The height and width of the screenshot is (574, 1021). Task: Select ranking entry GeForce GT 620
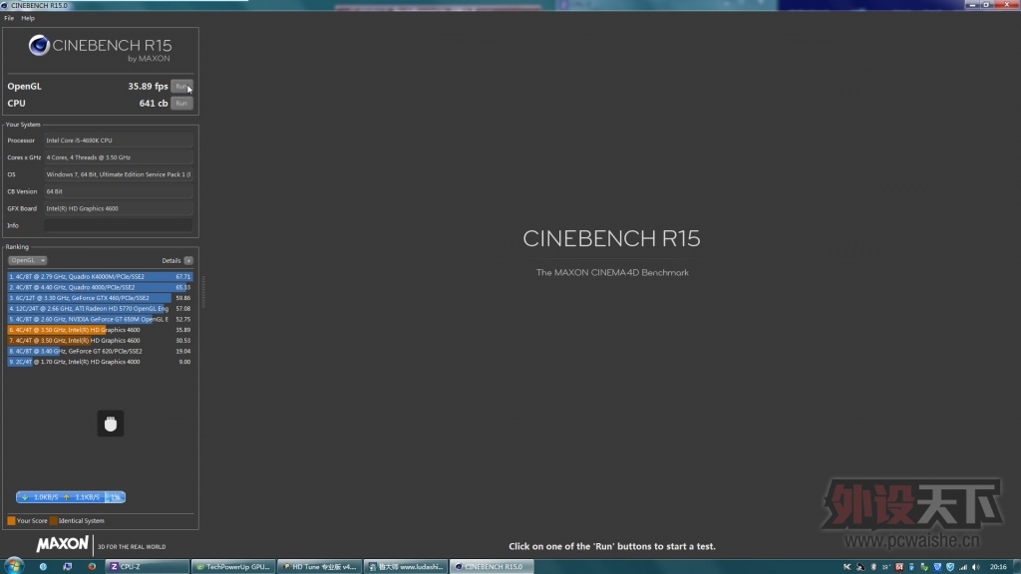click(100, 351)
